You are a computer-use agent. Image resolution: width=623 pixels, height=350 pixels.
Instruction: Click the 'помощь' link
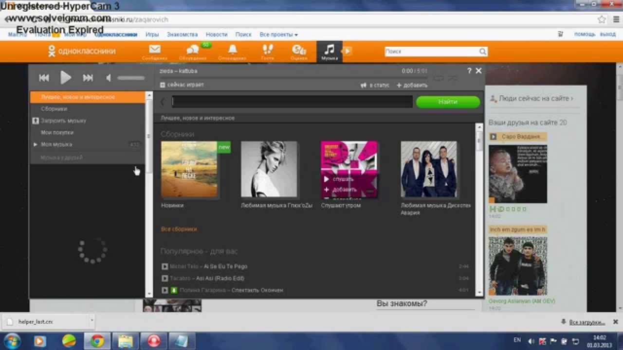(585, 35)
